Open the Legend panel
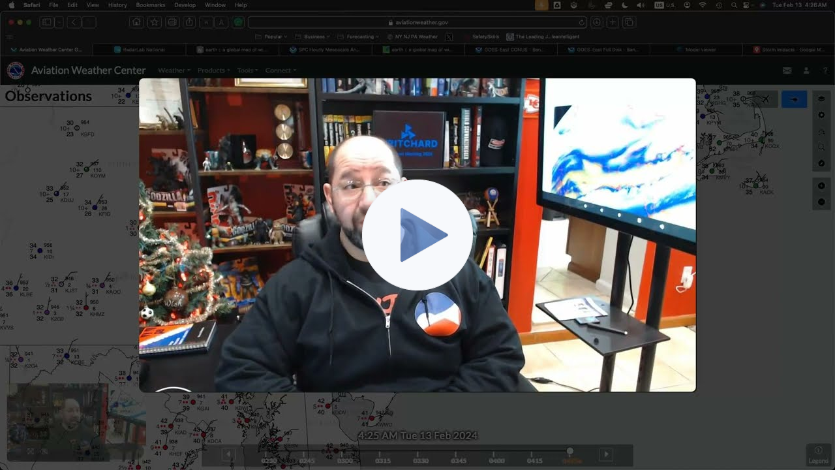This screenshot has height=470, width=835. coord(818,454)
